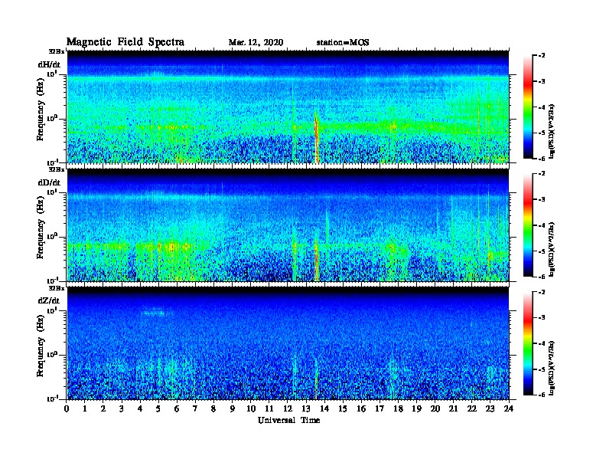Click the log(PSD) units label beside the dZ/dt color bar
Viewport: 606px width, 469px height.
coord(552,368)
